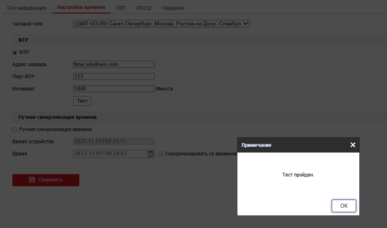Click the Тест button
Image resolution: width=387 pixels, height=228 pixels.
(x=82, y=101)
